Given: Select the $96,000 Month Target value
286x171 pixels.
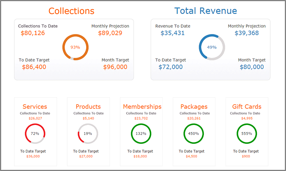Looking at the screenshot, I should click(115, 67).
